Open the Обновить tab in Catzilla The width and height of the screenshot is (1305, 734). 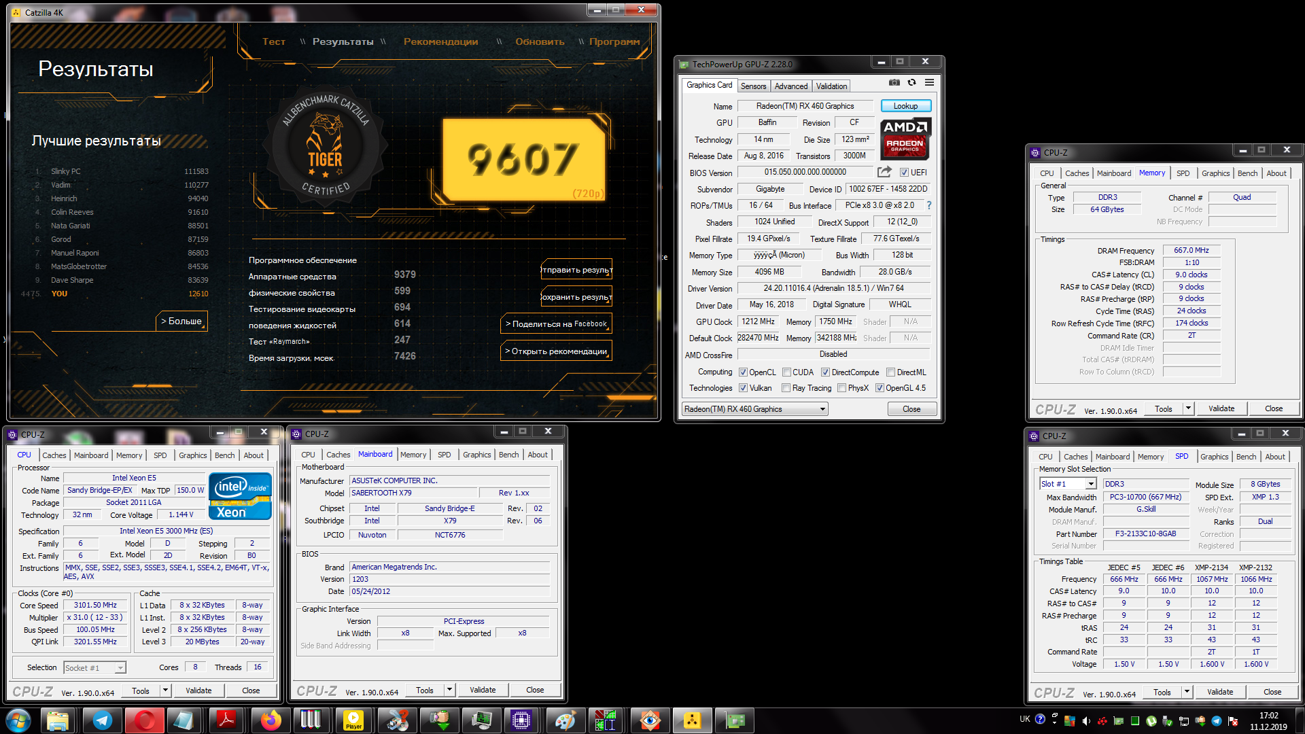(x=540, y=41)
